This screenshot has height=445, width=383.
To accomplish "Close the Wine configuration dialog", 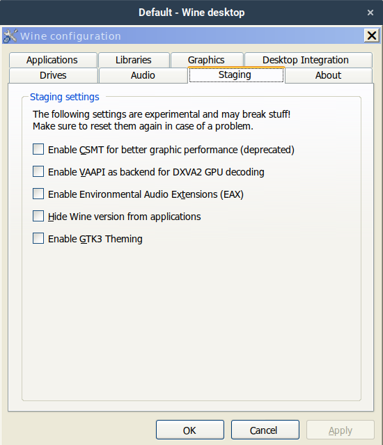I will [372, 36].
